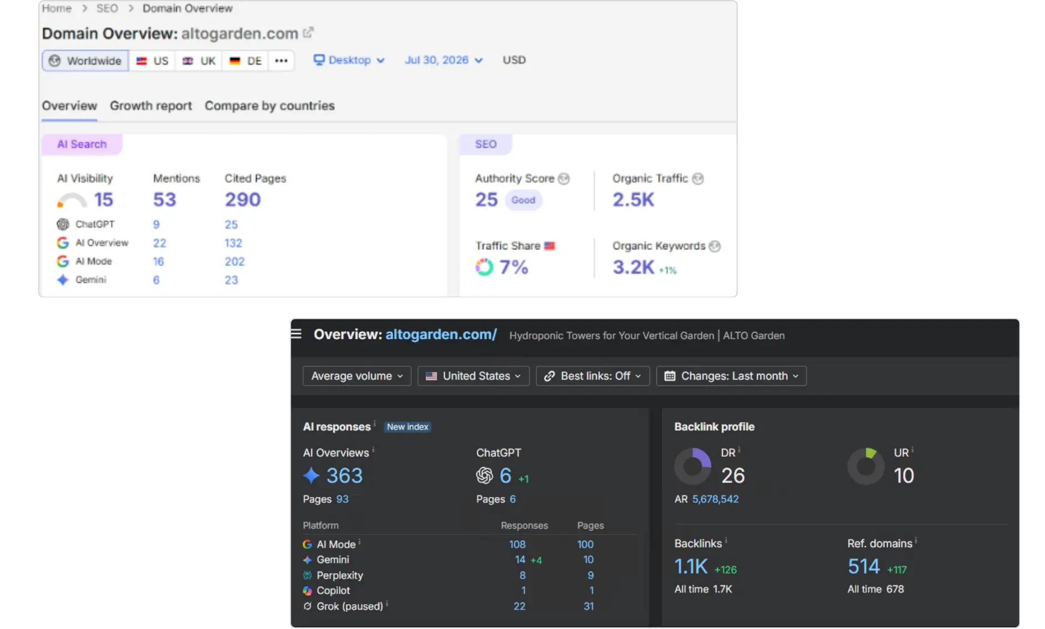Select the Worldwide region button
The height and width of the screenshot is (629, 1045).
(x=85, y=60)
